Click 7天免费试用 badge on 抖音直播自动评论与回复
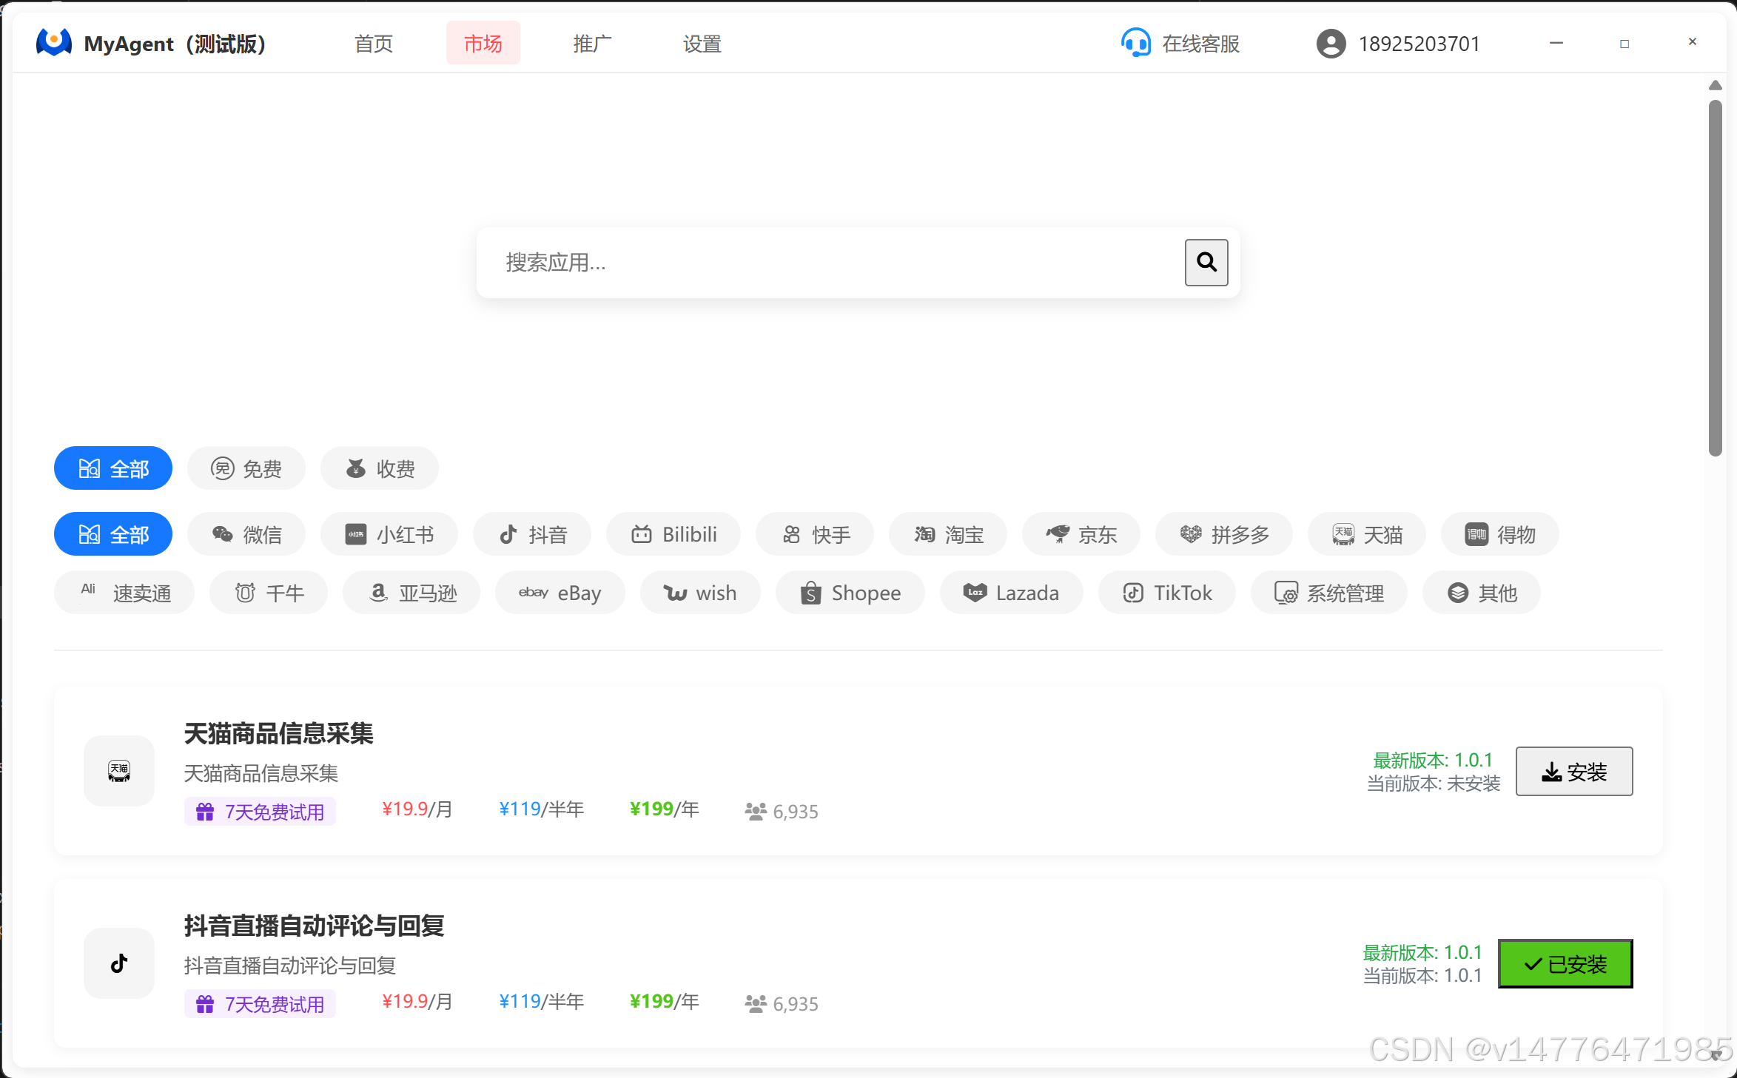Viewport: 1737px width, 1078px height. (260, 1004)
